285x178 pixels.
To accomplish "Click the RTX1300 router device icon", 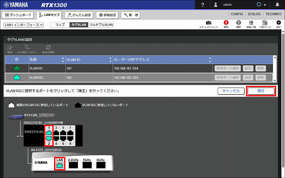I will (x=16, y=117).
